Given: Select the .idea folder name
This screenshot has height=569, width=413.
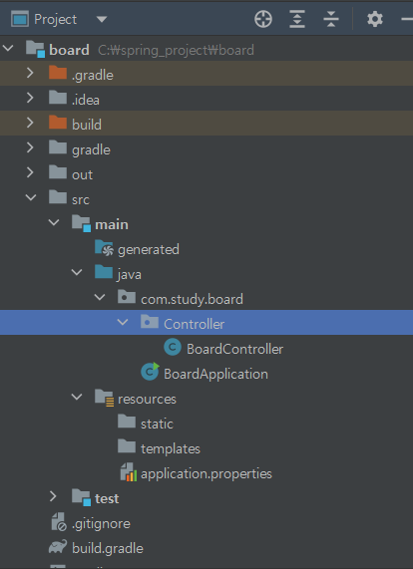Looking at the screenshot, I should (x=86, y=100).
